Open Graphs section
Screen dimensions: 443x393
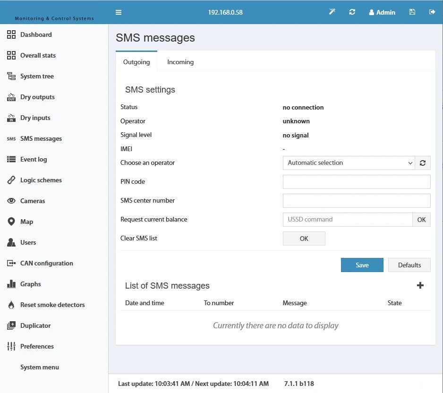tap(31, 284)
